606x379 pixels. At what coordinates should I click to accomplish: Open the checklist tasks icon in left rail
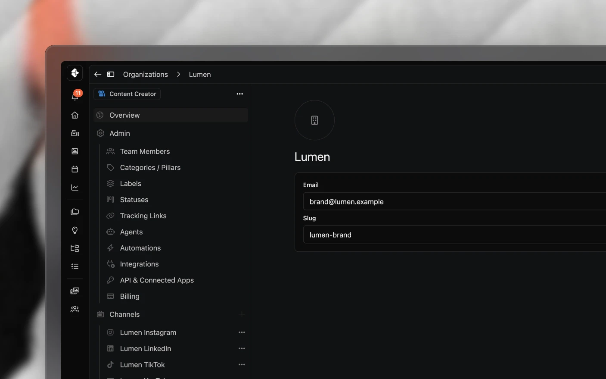pyautogui.click(x=75, y=266)
